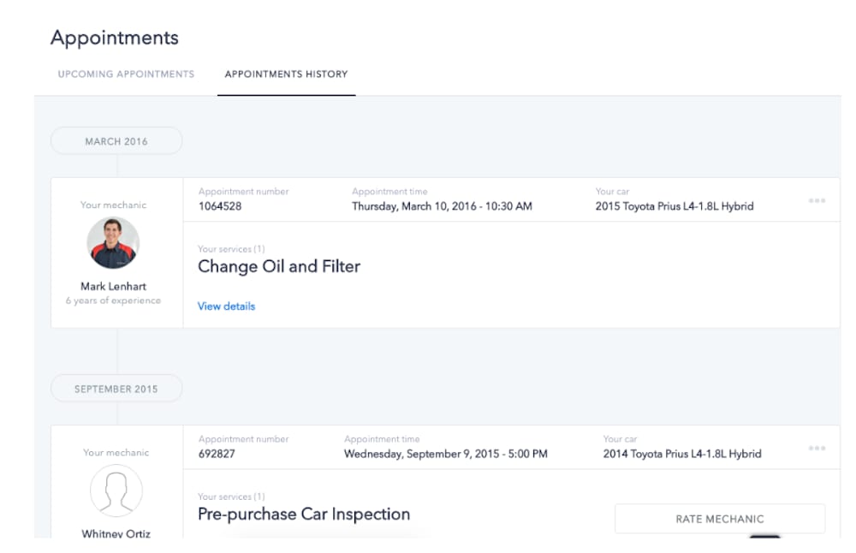This screenshot has height=553, width=856.
Task: Click the Rate Mechanic button
Action: coord(720,519)
